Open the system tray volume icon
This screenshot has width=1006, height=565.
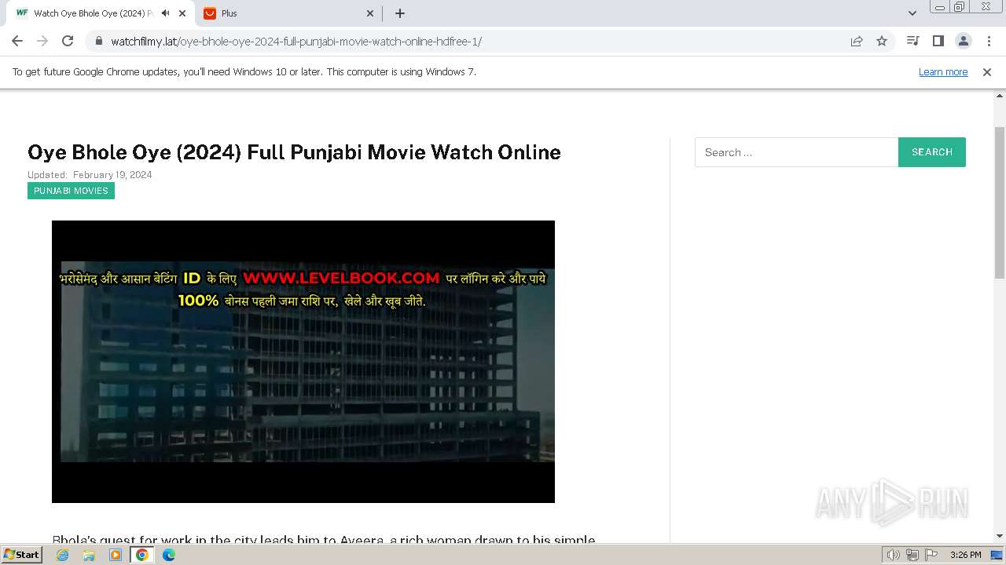894,555
